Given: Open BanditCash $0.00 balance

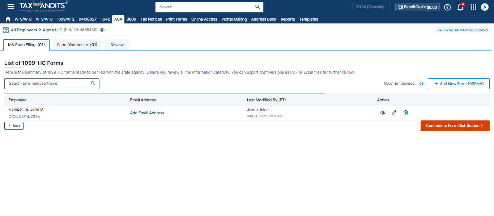Looking at the screenshot, I should [417, 7].
